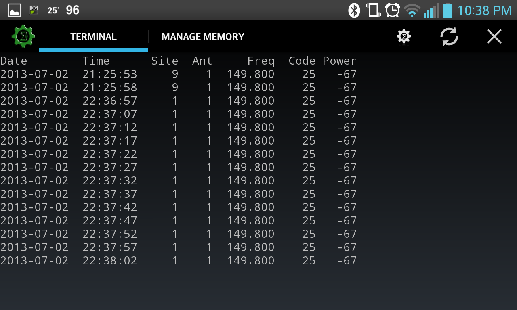Tap the 25° temperature notification

click(x=53, y=10)
